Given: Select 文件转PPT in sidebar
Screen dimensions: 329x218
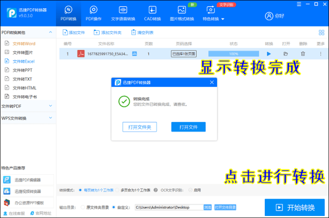Looking at the screenshot, I should [x=23, y=70].
